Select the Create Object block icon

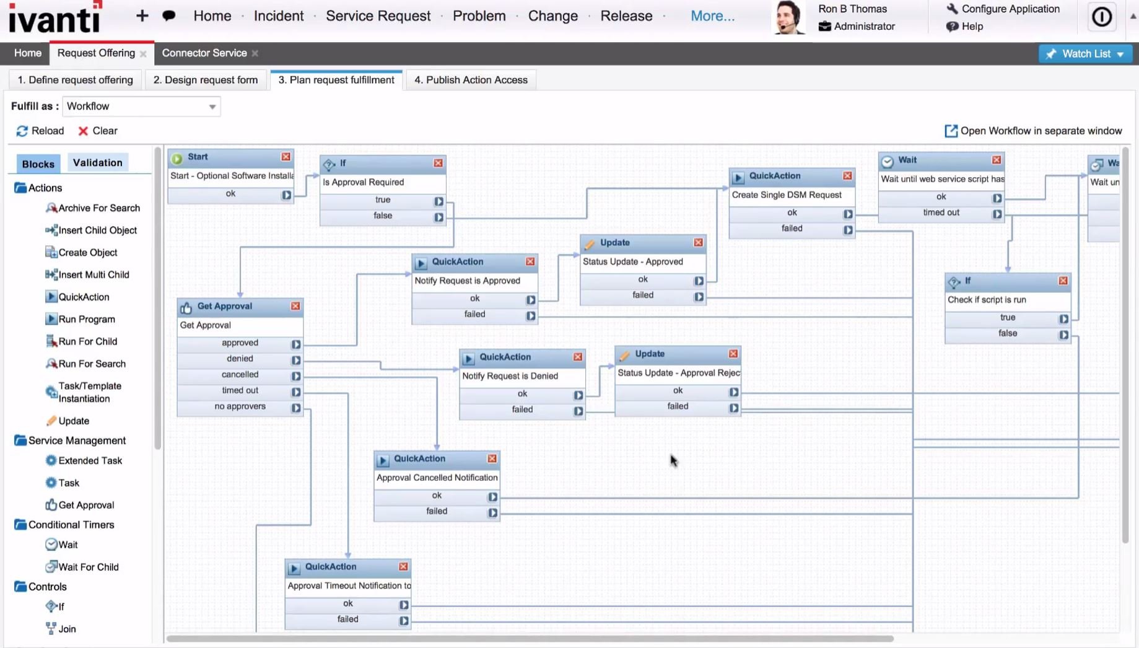pyautogui.click(x=51, y=252)
